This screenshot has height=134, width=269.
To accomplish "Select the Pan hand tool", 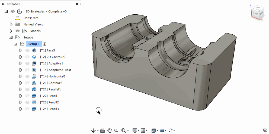I will [x=110, y=130].
